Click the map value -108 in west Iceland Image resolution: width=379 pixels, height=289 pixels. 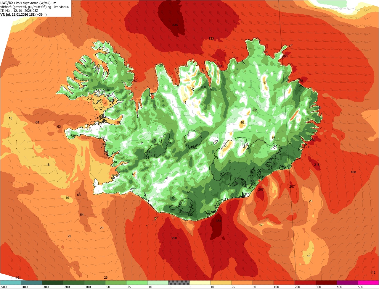click(x=146, y=158)
